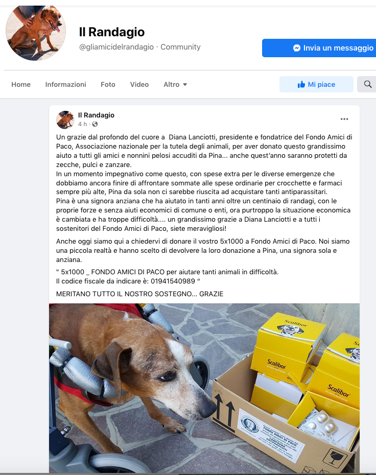Expand the Altro dropdown arrow
The width and height of the screenshot is (376, 475).
pos(185,84)
